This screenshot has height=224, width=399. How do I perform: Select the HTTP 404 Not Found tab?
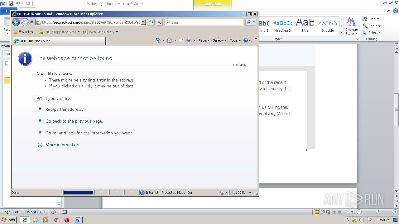click(x=59, y=41)
